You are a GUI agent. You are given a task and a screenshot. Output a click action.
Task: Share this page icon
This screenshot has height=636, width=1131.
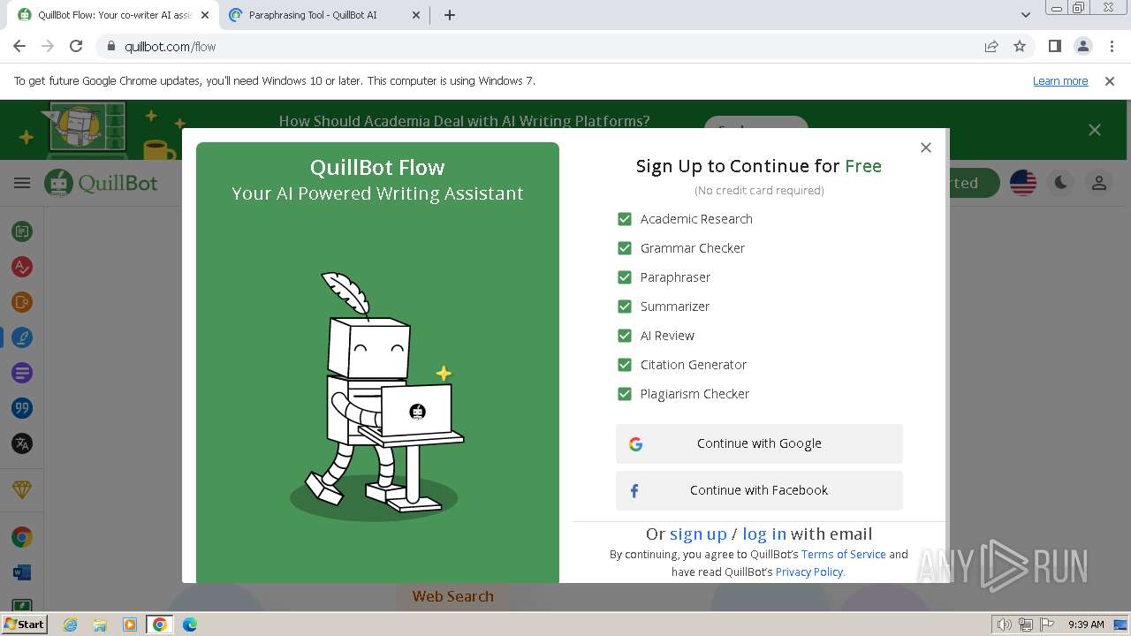point(991,47)
